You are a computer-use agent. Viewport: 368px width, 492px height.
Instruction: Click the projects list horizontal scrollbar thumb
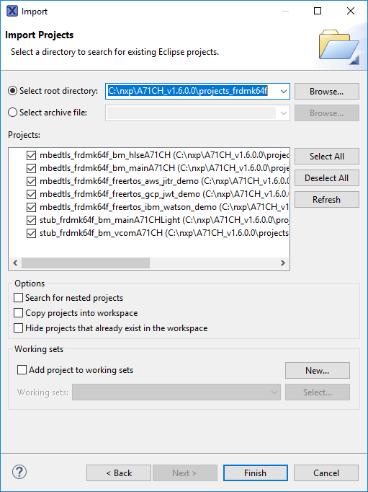[x=86, y=263]
